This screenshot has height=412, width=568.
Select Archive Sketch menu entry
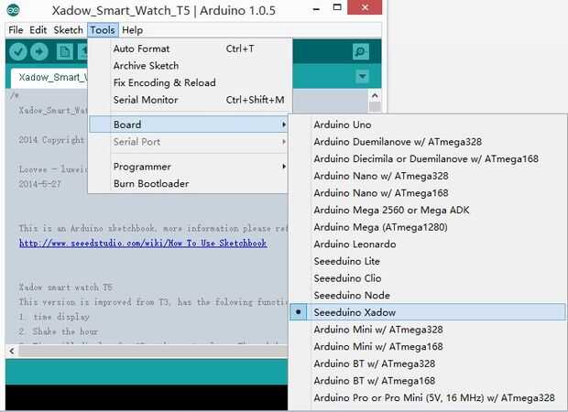(190, 66)
